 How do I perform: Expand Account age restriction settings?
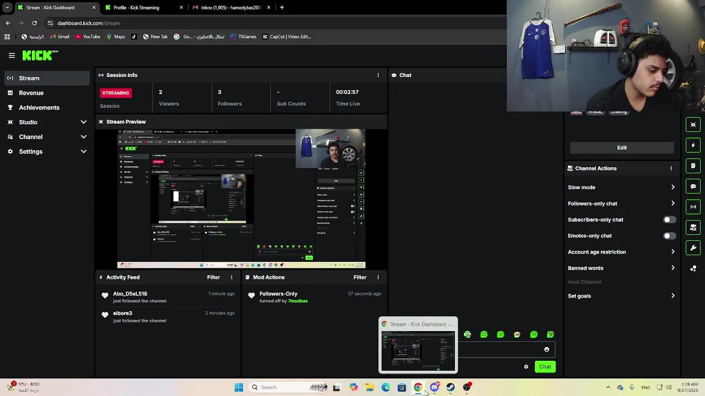click(x=621, y=252)
